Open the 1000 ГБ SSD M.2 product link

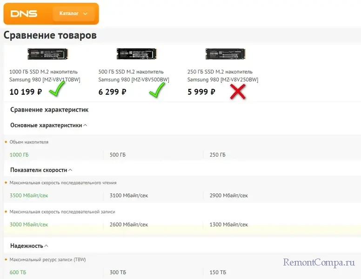43,76
